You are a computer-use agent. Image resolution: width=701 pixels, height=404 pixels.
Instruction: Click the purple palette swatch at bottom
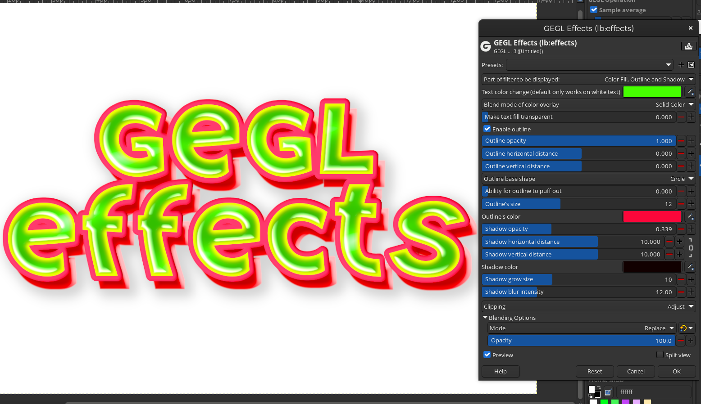(626, 402)
